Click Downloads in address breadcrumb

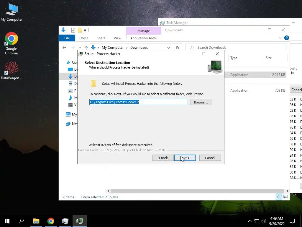pyautogui.click(x=139, y=48)
